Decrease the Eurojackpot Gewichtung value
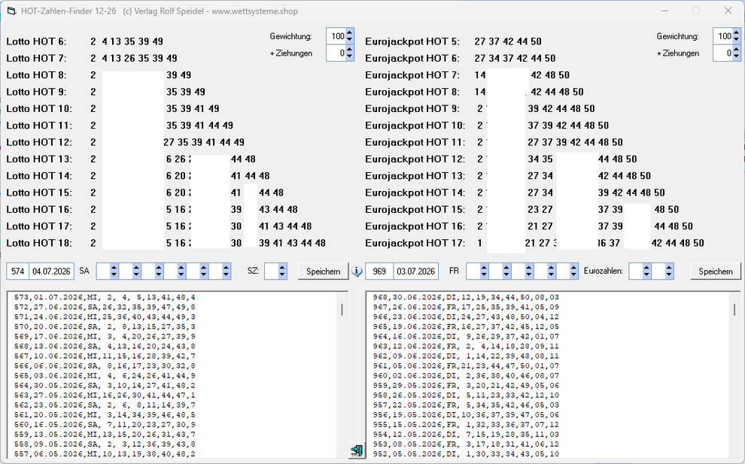745x464 pixels. coord(737,40)
